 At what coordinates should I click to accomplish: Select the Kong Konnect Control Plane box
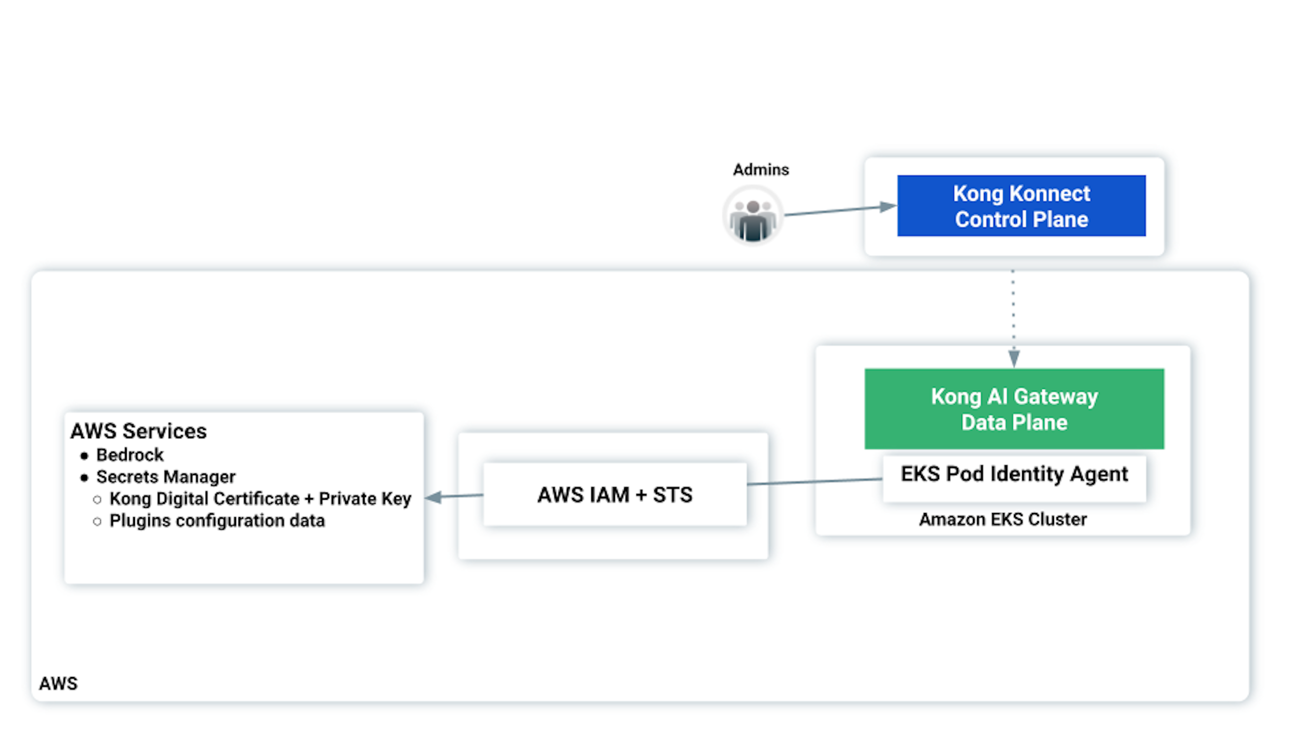coord(1021,206)
